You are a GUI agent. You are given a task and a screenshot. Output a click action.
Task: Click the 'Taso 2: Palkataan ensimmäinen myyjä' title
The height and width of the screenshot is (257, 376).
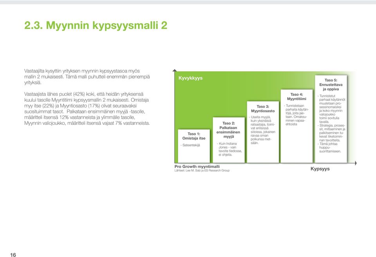click(228, 130)
